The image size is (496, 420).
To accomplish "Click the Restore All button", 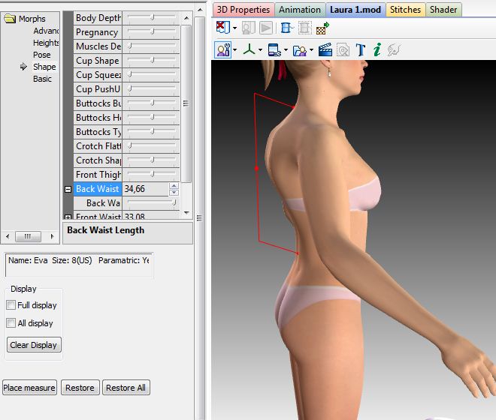I will (x=126, y=388).
